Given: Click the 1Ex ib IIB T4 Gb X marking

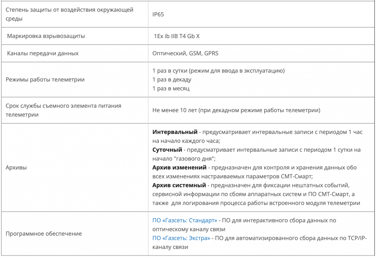Looking at the screenshot, I should coord(177,36).
